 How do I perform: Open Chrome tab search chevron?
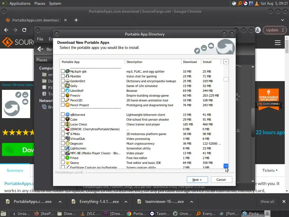(282, 20)
